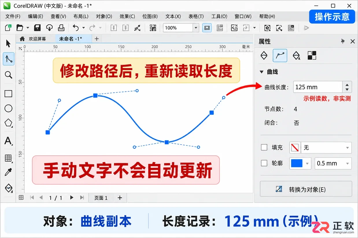The width and height of the screenshot is (358, 238).
Task: Open the blue outline color swatch
Action: point(300,163)
